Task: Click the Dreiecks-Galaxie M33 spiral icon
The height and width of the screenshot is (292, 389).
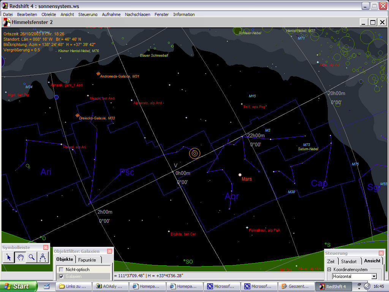Action: 77,115
